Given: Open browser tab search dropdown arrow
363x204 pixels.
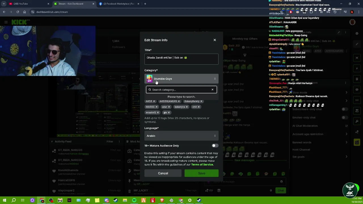Looking at the screenshot, I should 4,4.
